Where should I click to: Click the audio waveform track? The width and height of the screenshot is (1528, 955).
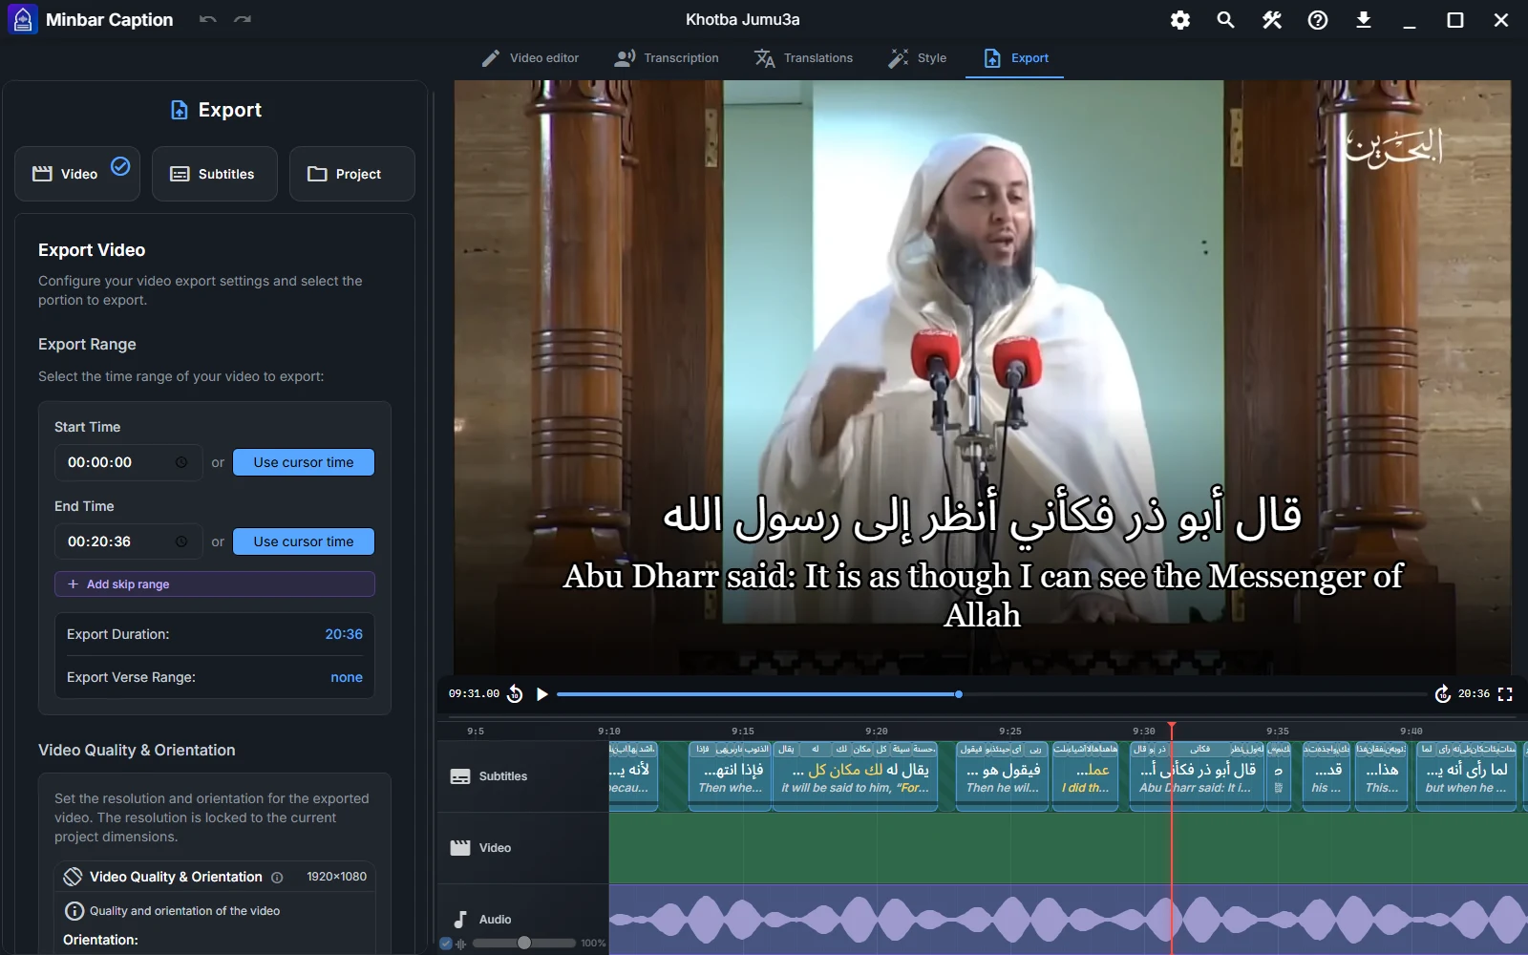pyautogui.click(x=1069, y=919)
